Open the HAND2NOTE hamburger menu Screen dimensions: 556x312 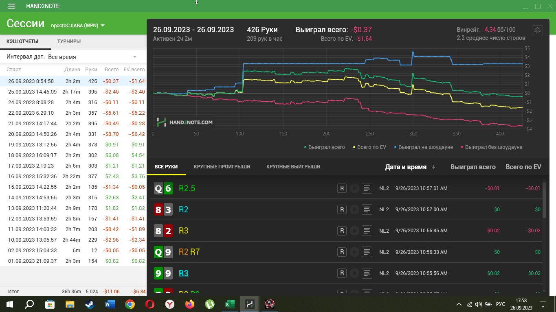11,6
